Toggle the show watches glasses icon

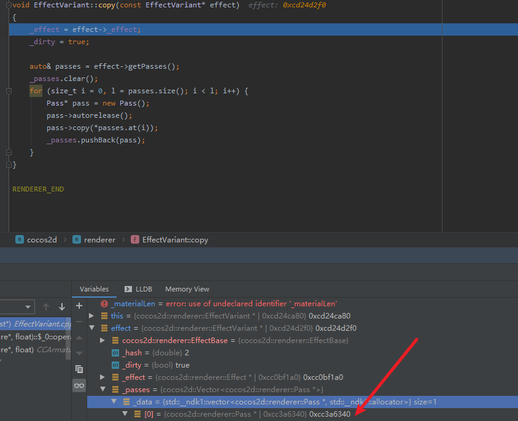point(79,385)
